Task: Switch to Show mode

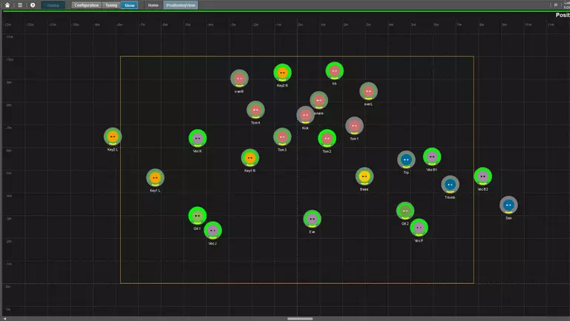Action: pos(129,5)
